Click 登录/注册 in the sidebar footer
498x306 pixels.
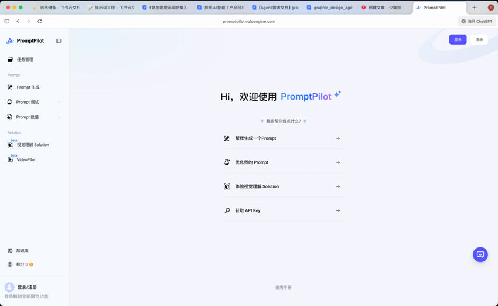(27, 287)
